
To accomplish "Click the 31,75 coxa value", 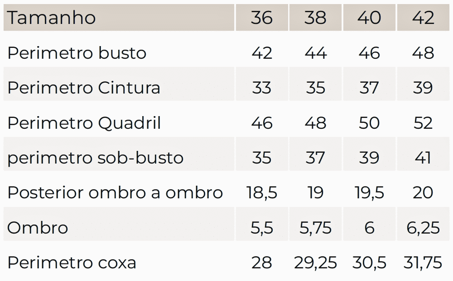I will (x=423, y=263).
